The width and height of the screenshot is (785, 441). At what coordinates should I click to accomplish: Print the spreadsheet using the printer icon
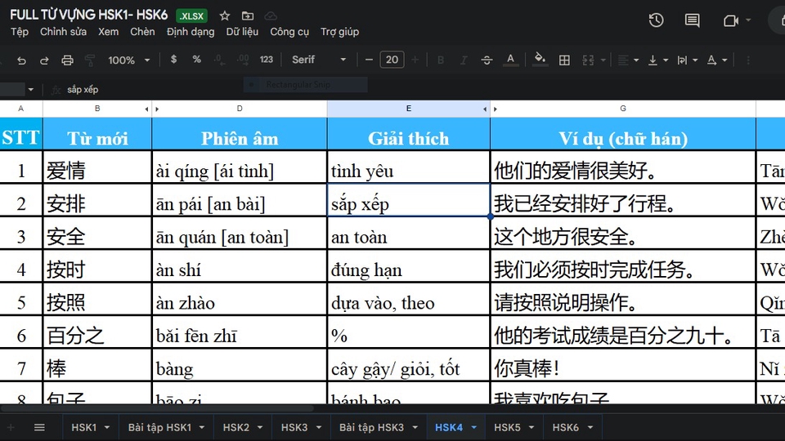tap(68, 60)
